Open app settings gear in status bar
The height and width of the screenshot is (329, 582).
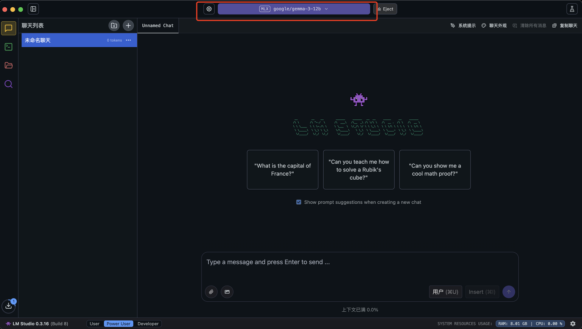coord(573,324)
